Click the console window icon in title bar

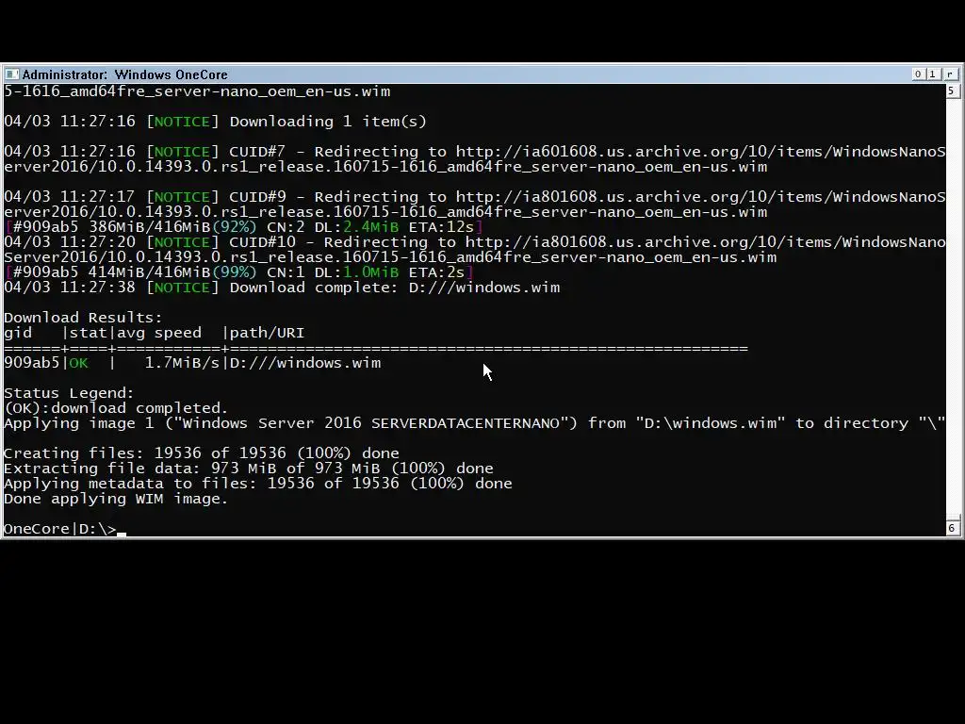click(11, 74)
